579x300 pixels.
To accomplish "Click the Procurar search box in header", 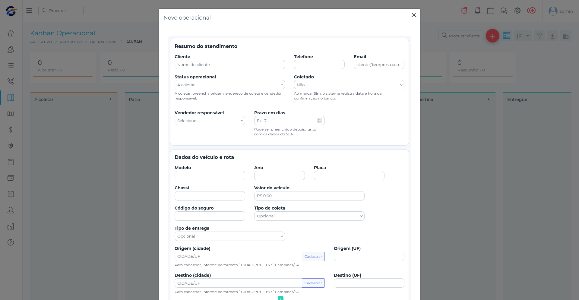I will point(61,11).
